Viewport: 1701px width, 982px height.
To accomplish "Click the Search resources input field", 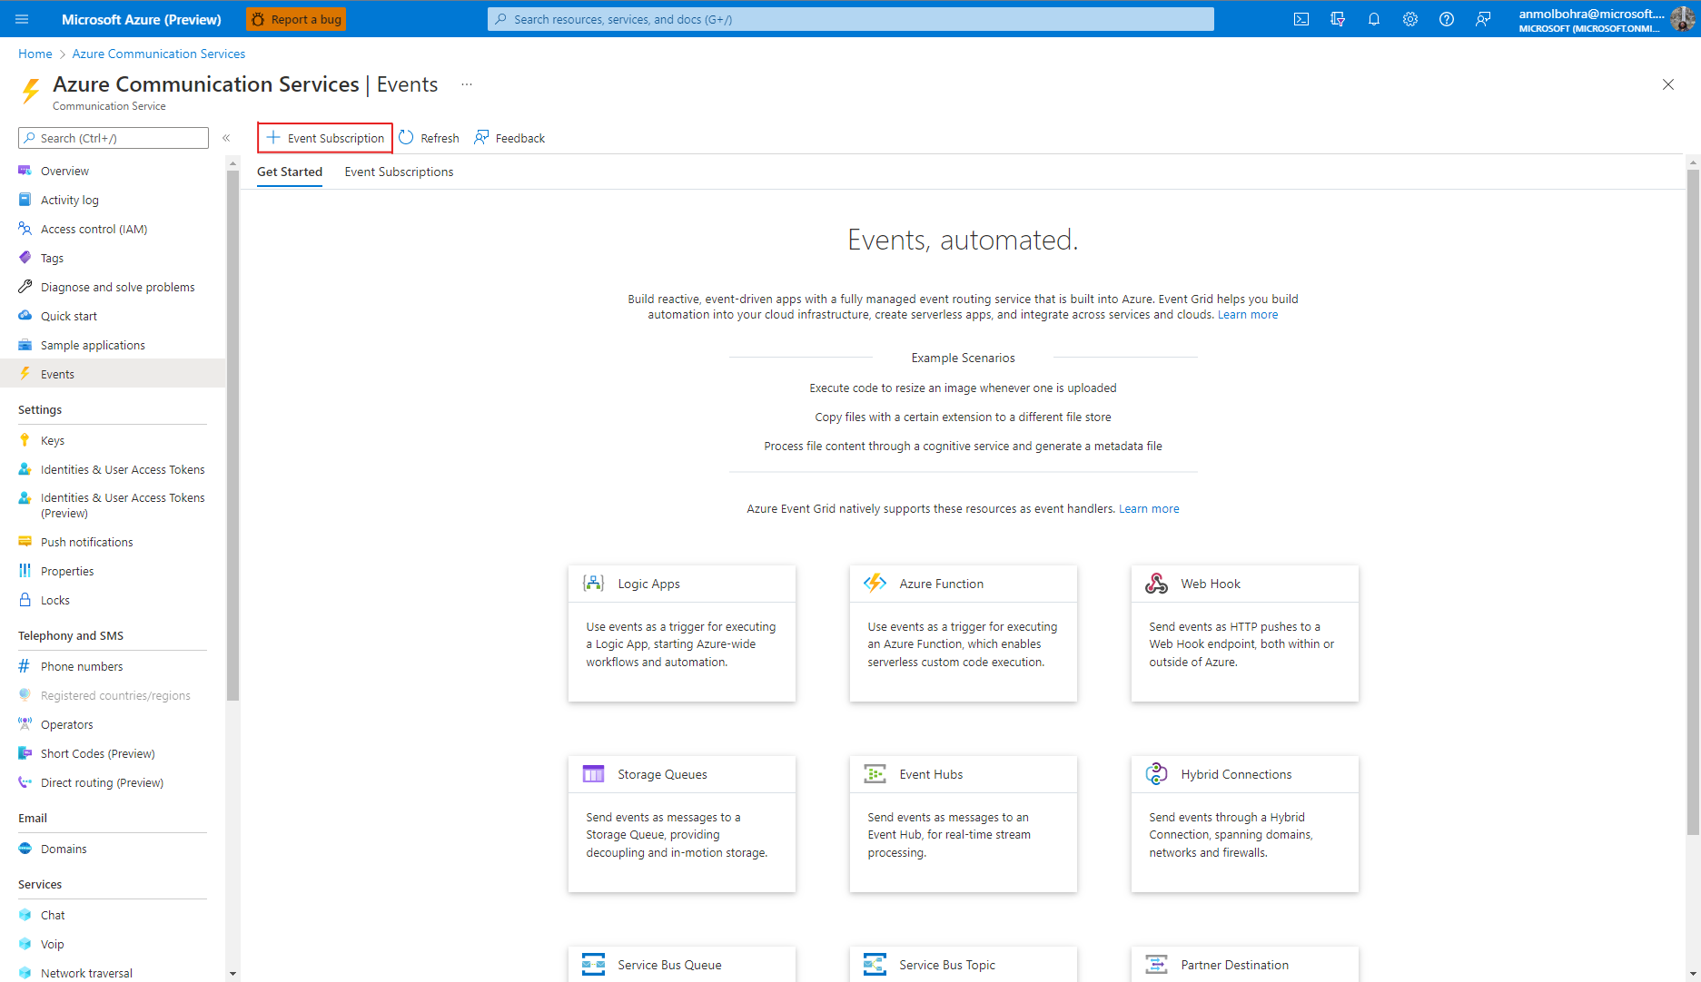I will (x=850, y=18).
